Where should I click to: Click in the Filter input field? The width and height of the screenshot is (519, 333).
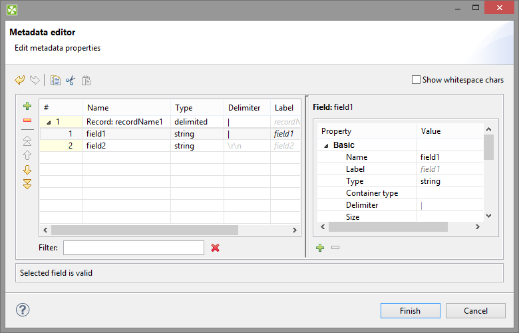pos(134,248)
